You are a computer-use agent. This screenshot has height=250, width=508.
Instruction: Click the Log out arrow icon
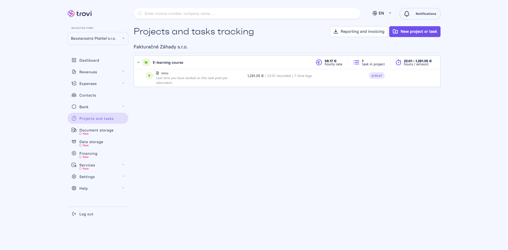(74, 214)
